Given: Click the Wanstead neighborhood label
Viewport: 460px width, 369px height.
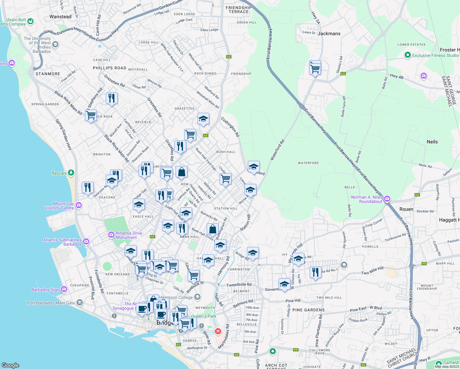Looking at the screenshot, I should point(60,17).
